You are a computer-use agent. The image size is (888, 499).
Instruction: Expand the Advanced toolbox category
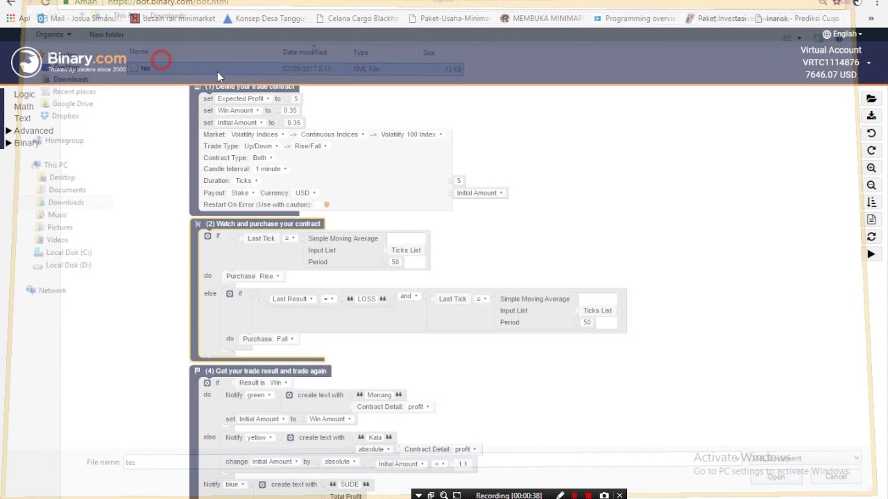tap(29, 130)
